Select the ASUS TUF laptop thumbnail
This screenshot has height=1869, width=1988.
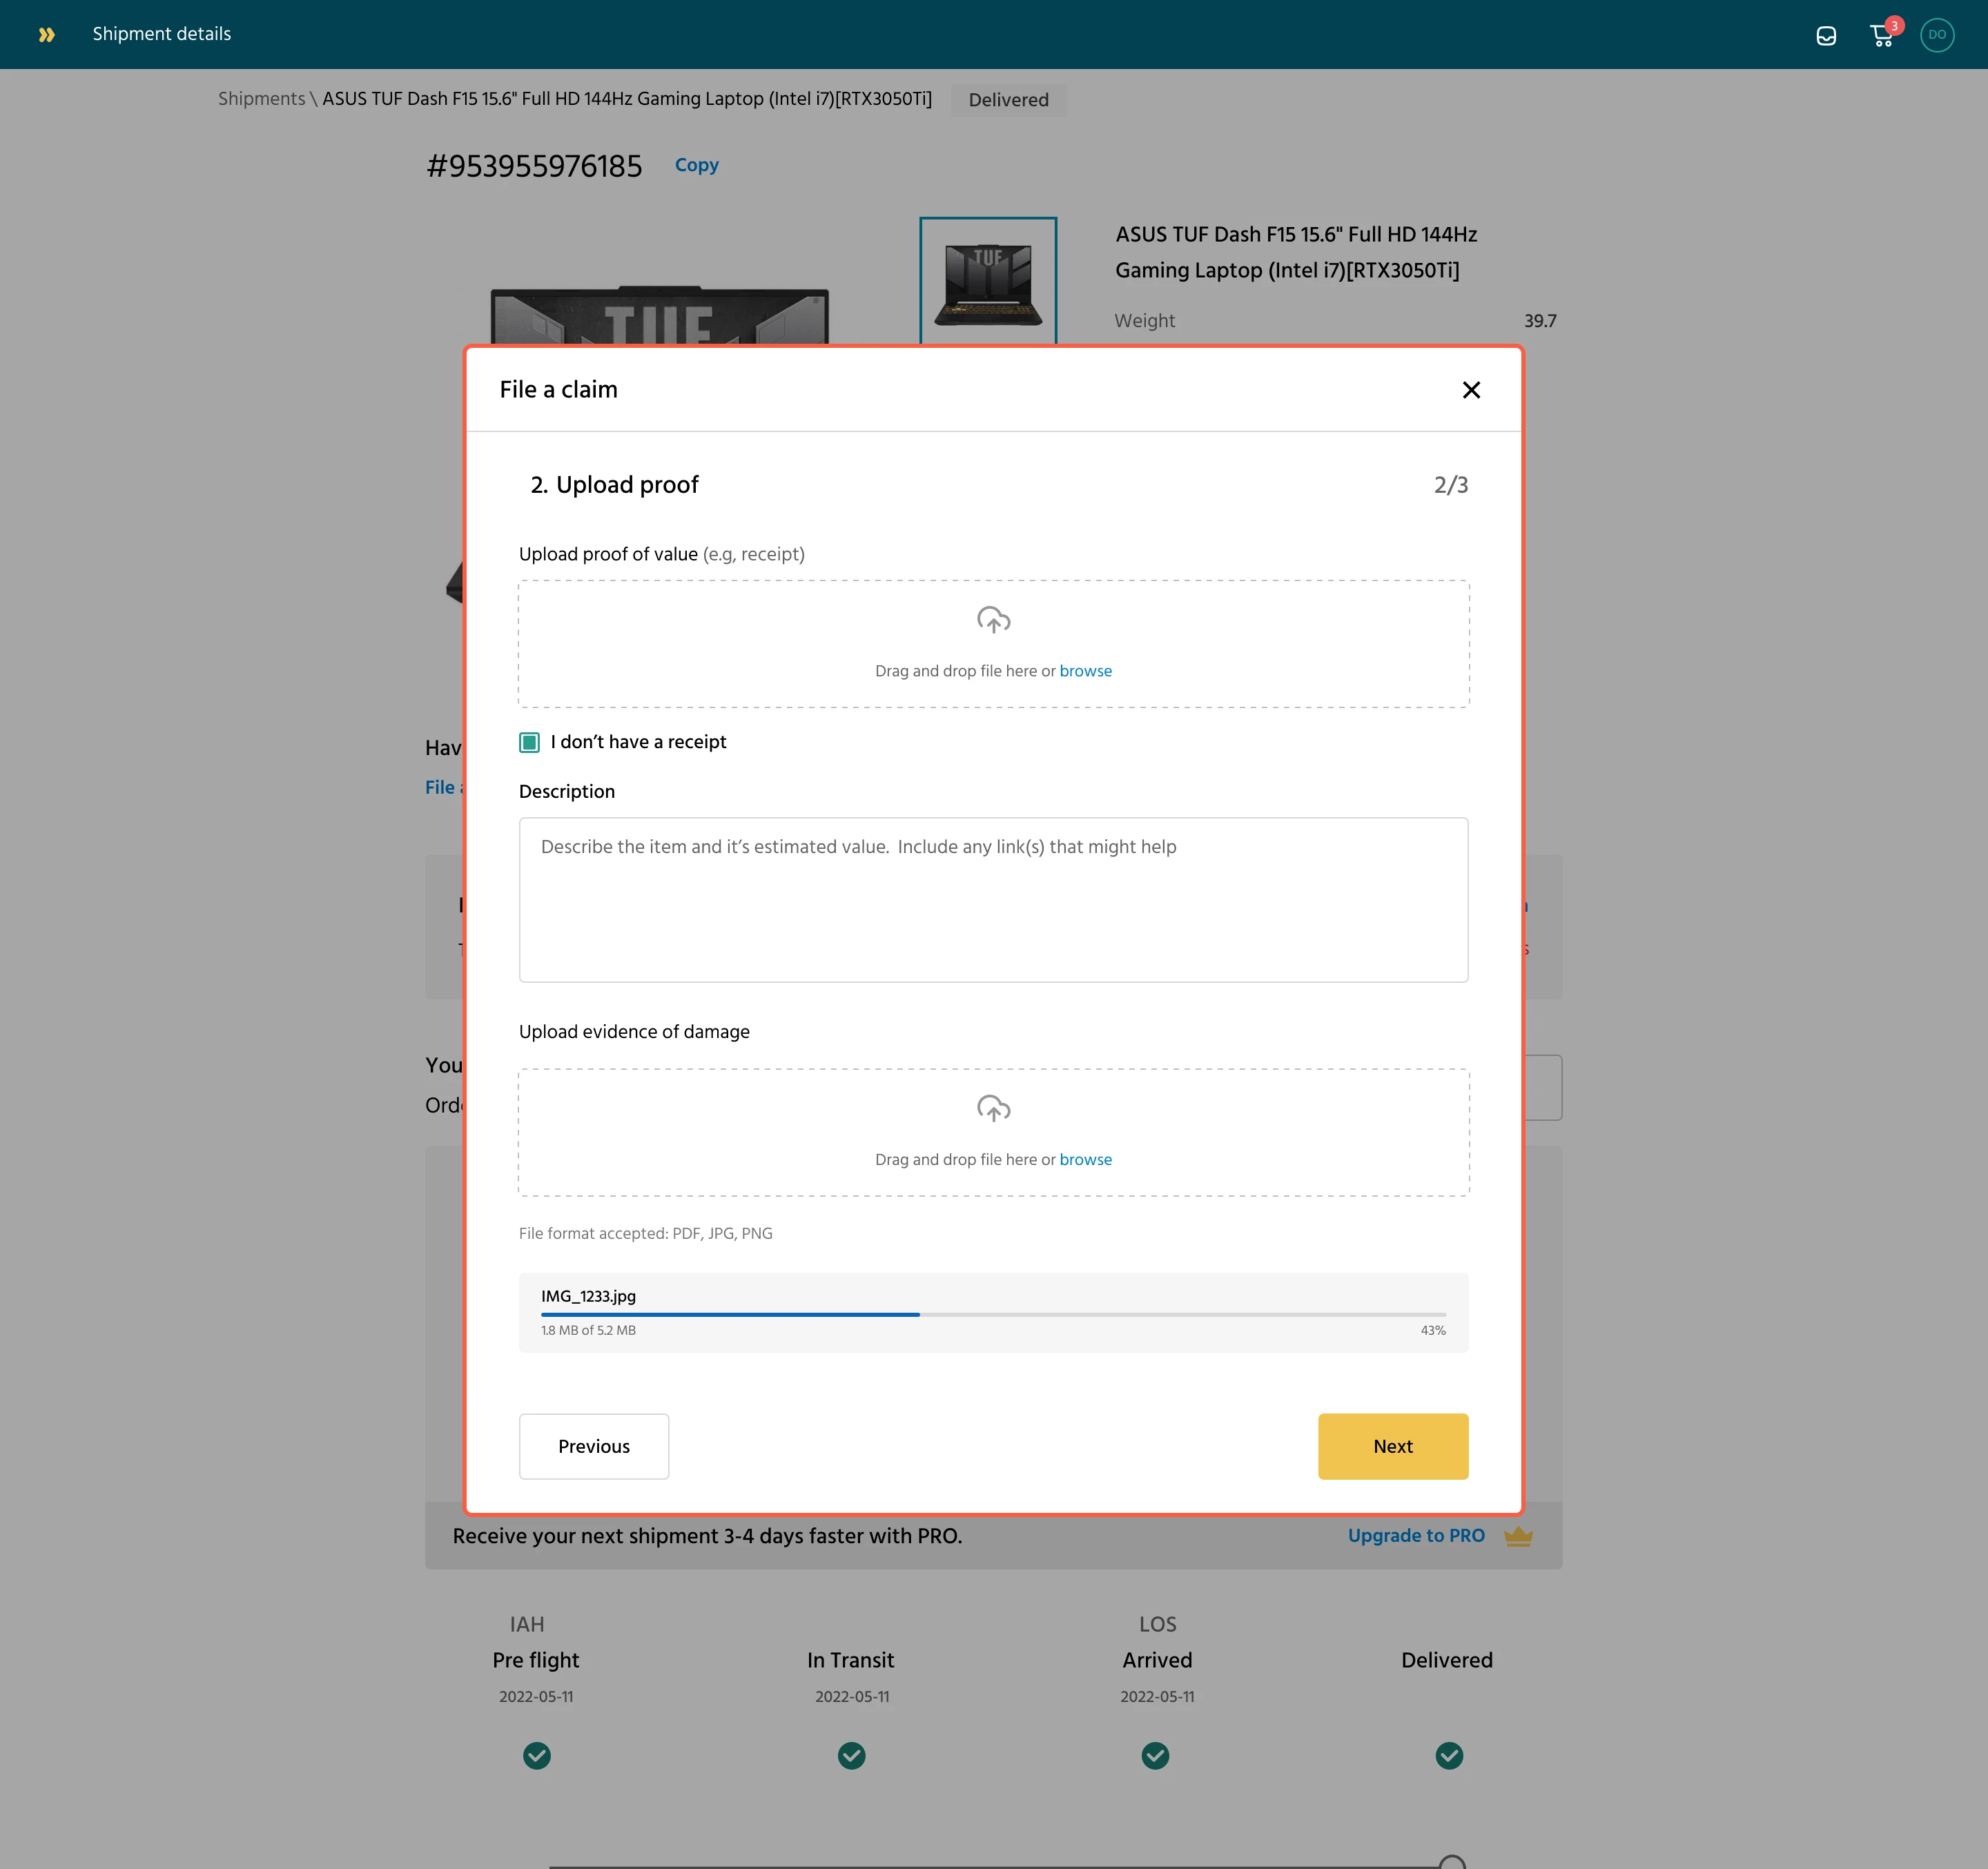pyautogui.click(x=988, y=281)
